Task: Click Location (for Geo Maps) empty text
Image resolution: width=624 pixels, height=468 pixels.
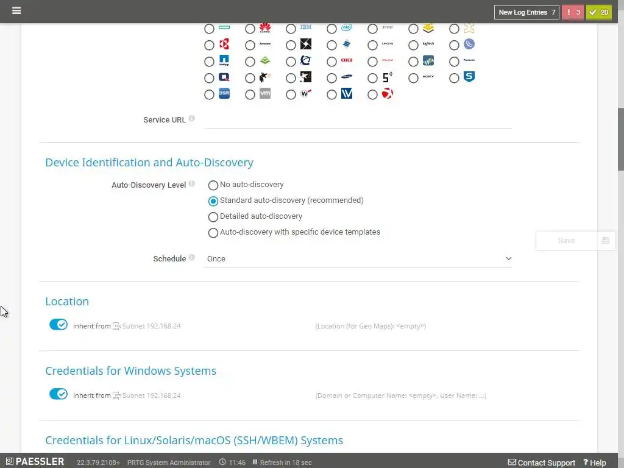Action: pyautogui.click(x=370, y=326)
